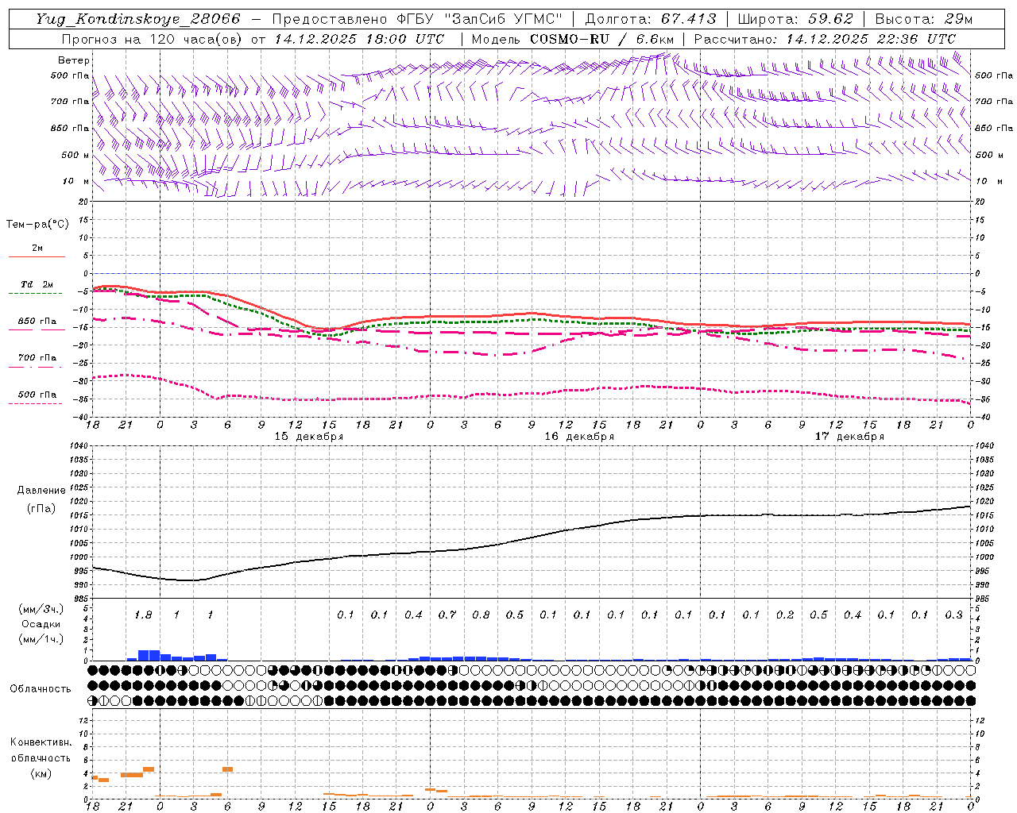
Task: Click the (мм/1ч.) precipitation unit label
Action: [x=41, y=639]
